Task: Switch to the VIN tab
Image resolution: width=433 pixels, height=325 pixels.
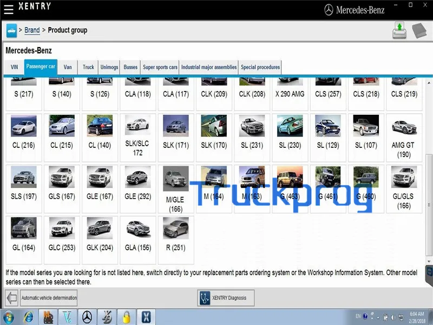Action: point(14,67)
